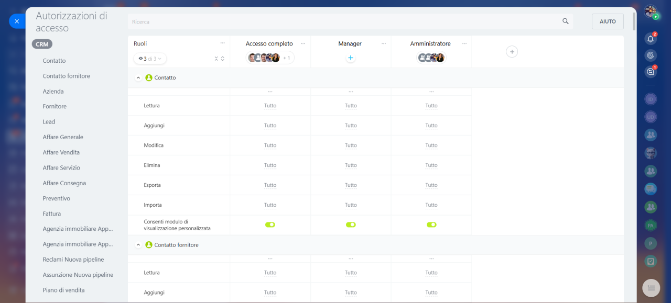This screenshot has width=671, height=303.
Task: Toggle custom view module for Amministratore
Action: 431,225
